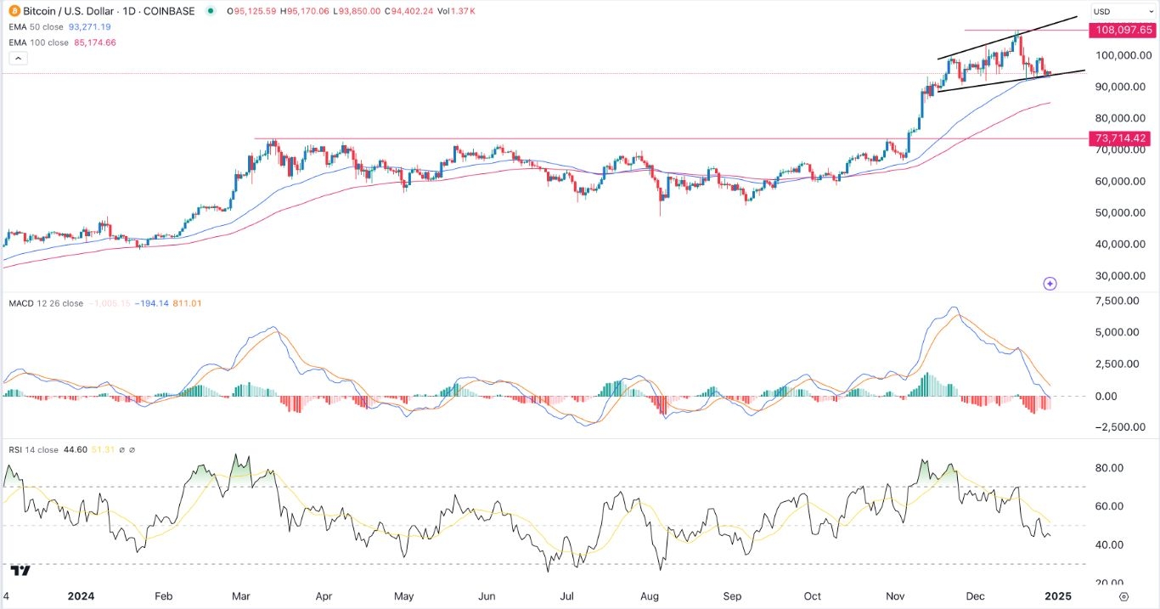Collapse the indicator legend with the up arrow
The height and width of the screenshot is (609, 1160).
point(18,57)
